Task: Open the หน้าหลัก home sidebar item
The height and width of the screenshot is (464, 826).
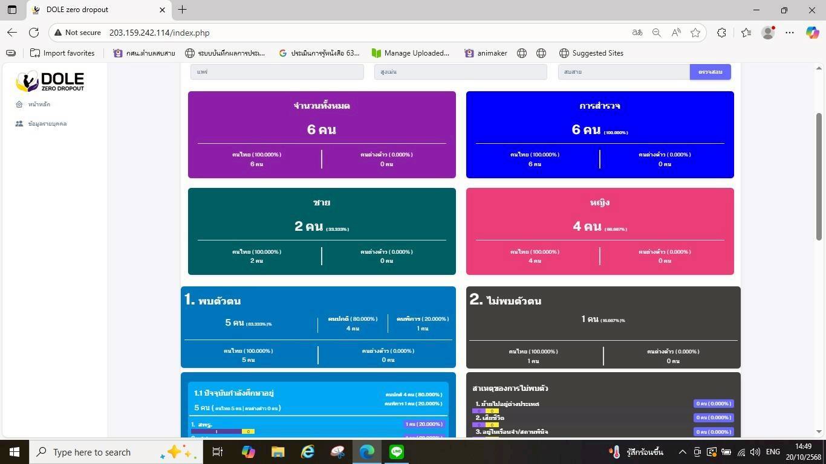Action: tap(39, 105)
